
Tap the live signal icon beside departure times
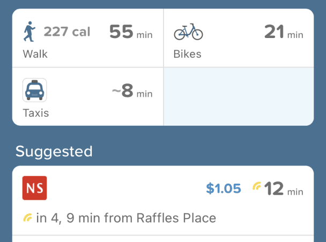tap(27, 217)
